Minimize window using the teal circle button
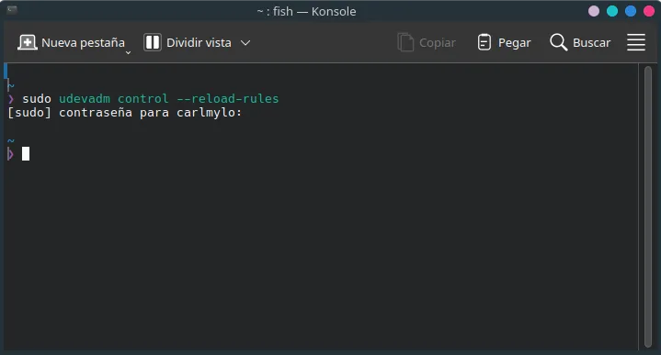This screenshot has width=661, height=355. [612, 11]
